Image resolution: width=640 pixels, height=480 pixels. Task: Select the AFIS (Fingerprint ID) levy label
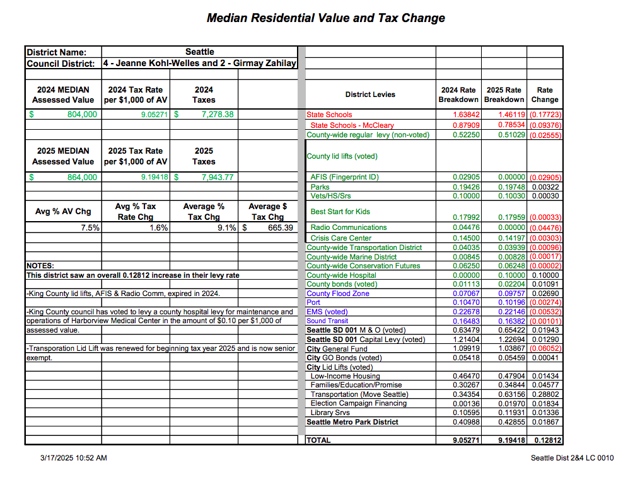(x=344, y=177)
